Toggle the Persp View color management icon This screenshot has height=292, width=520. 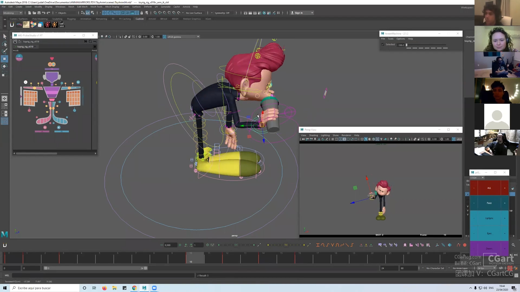[x=454, y=139]
